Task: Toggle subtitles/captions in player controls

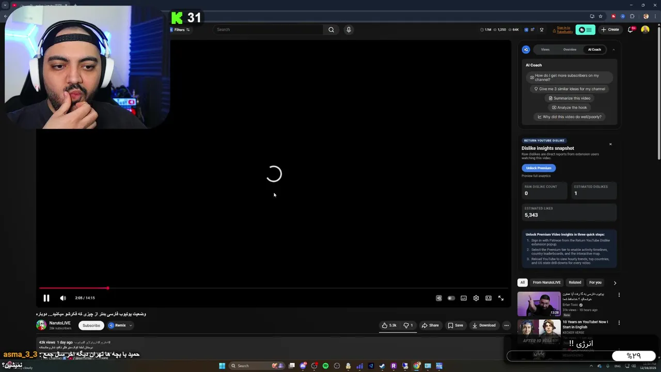Action: 464,298
